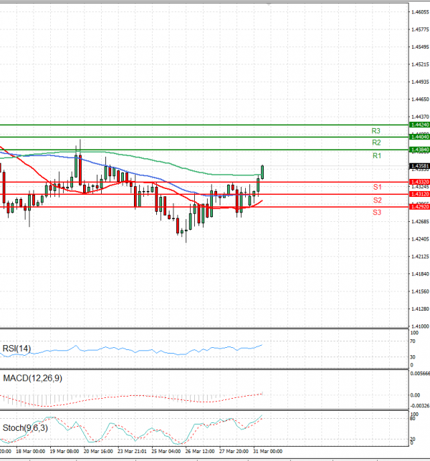This screenshot has height=461, width=430.
Task: Click the 1.42405 price axis value
Action: click(x=420, y=239)
